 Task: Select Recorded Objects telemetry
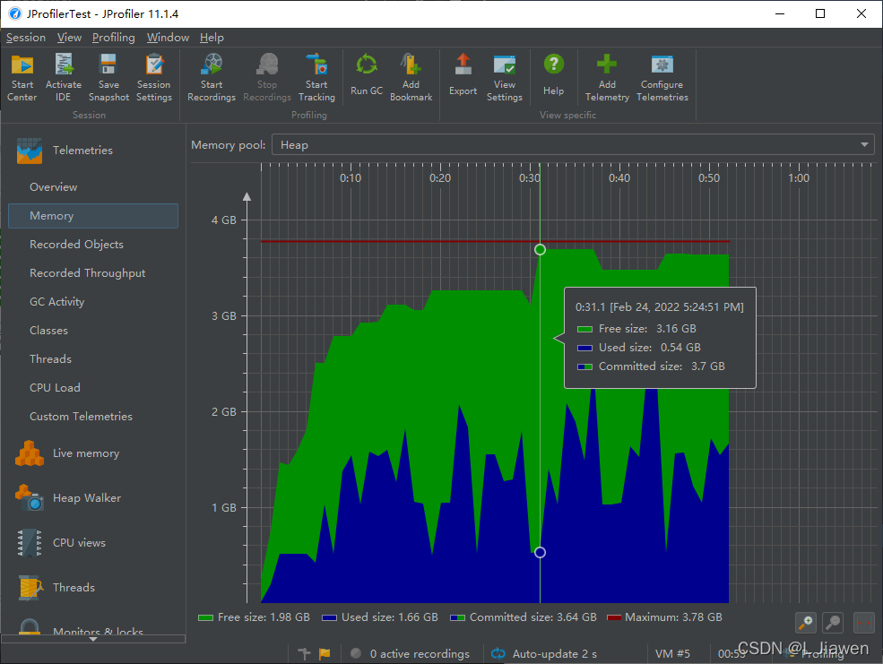76,245
